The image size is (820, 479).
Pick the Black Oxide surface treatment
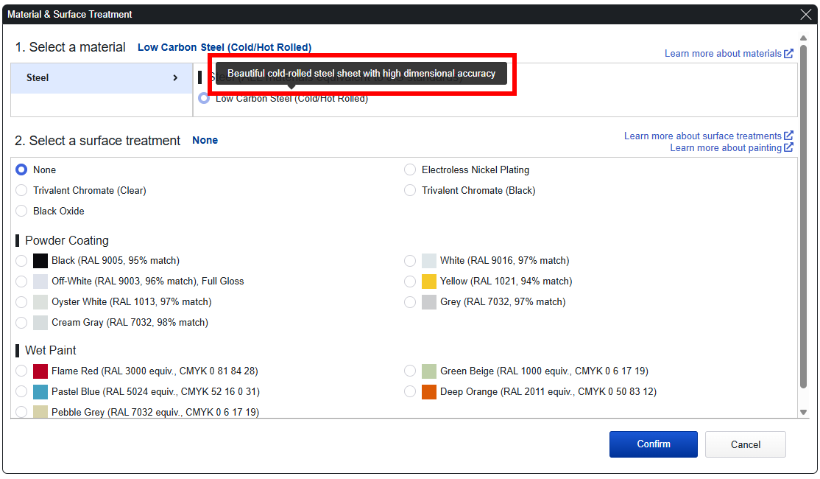21,211
